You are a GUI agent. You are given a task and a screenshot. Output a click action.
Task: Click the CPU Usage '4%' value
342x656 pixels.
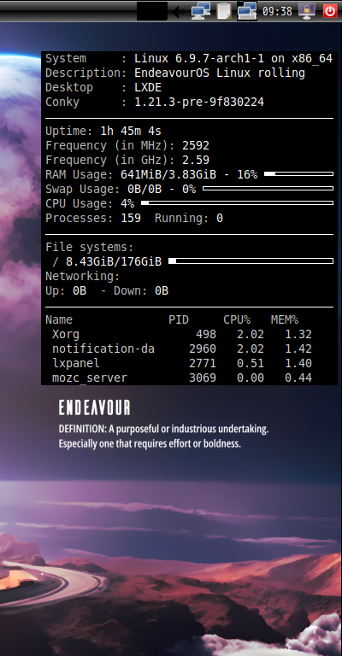pos(127,204)
